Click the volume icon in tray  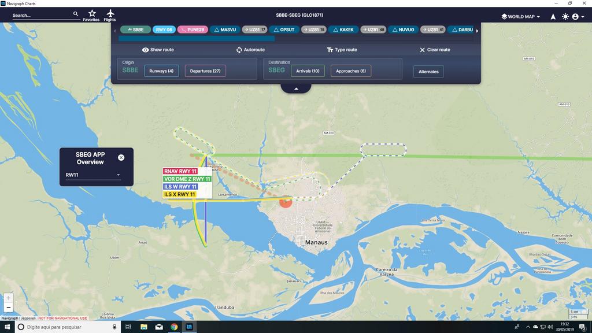pyautogui.click(x=550, y=327)
